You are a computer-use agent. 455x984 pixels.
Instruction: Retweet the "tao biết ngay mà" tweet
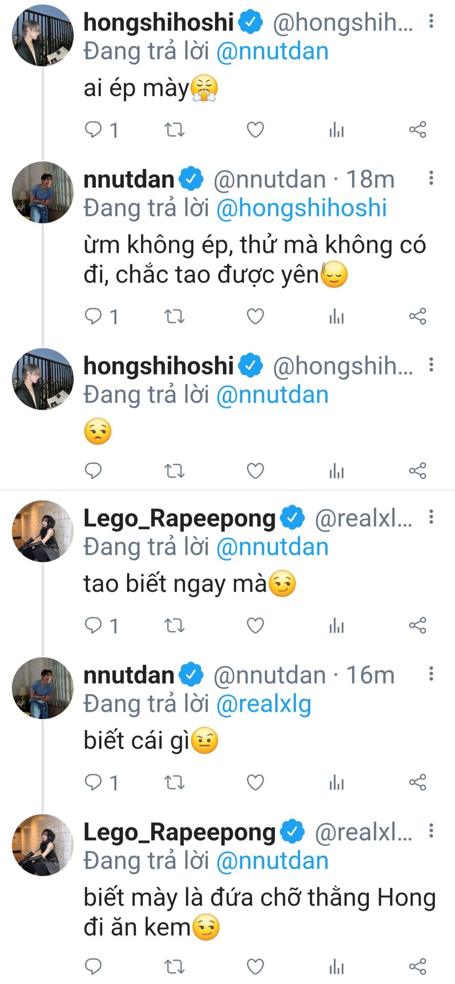pos(174,625)
